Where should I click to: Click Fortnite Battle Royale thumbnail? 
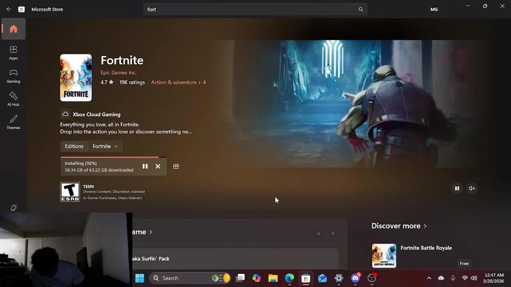384,256
